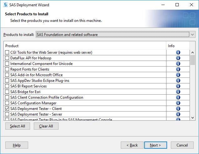This screenshot has width=199, height=154.
Task: Select SAS Add-in for Microsoft Office checkbox
Action: (7, 75)
